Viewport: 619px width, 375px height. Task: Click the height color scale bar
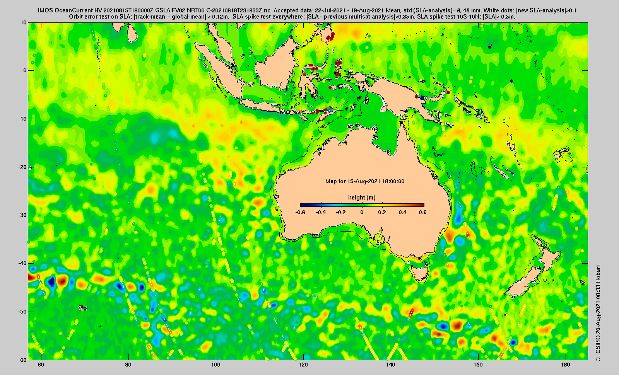point(362,205)
